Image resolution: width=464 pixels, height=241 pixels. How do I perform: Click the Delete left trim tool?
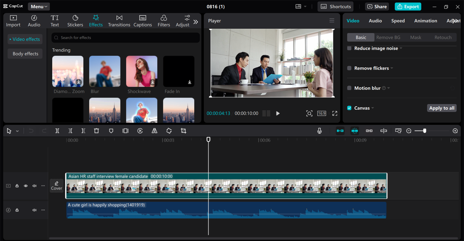pyautogui.click(x=70, y=131)
